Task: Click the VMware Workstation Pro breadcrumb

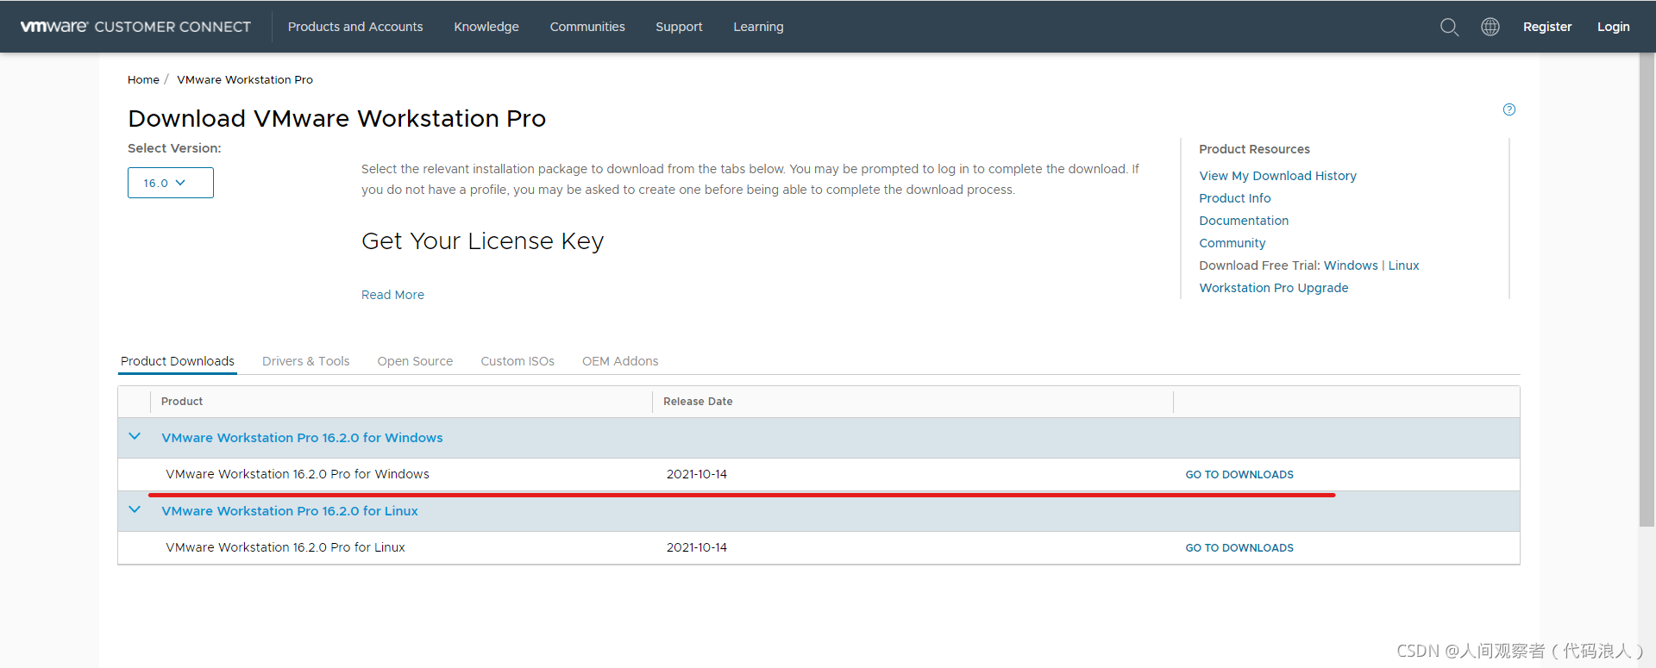Action: coord(245,79)
